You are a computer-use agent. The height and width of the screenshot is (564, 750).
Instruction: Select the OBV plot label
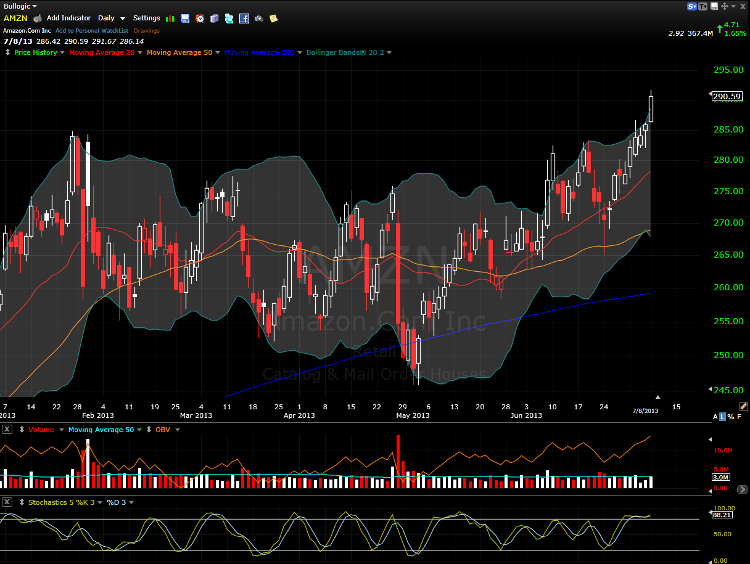(x=163, y=430)
